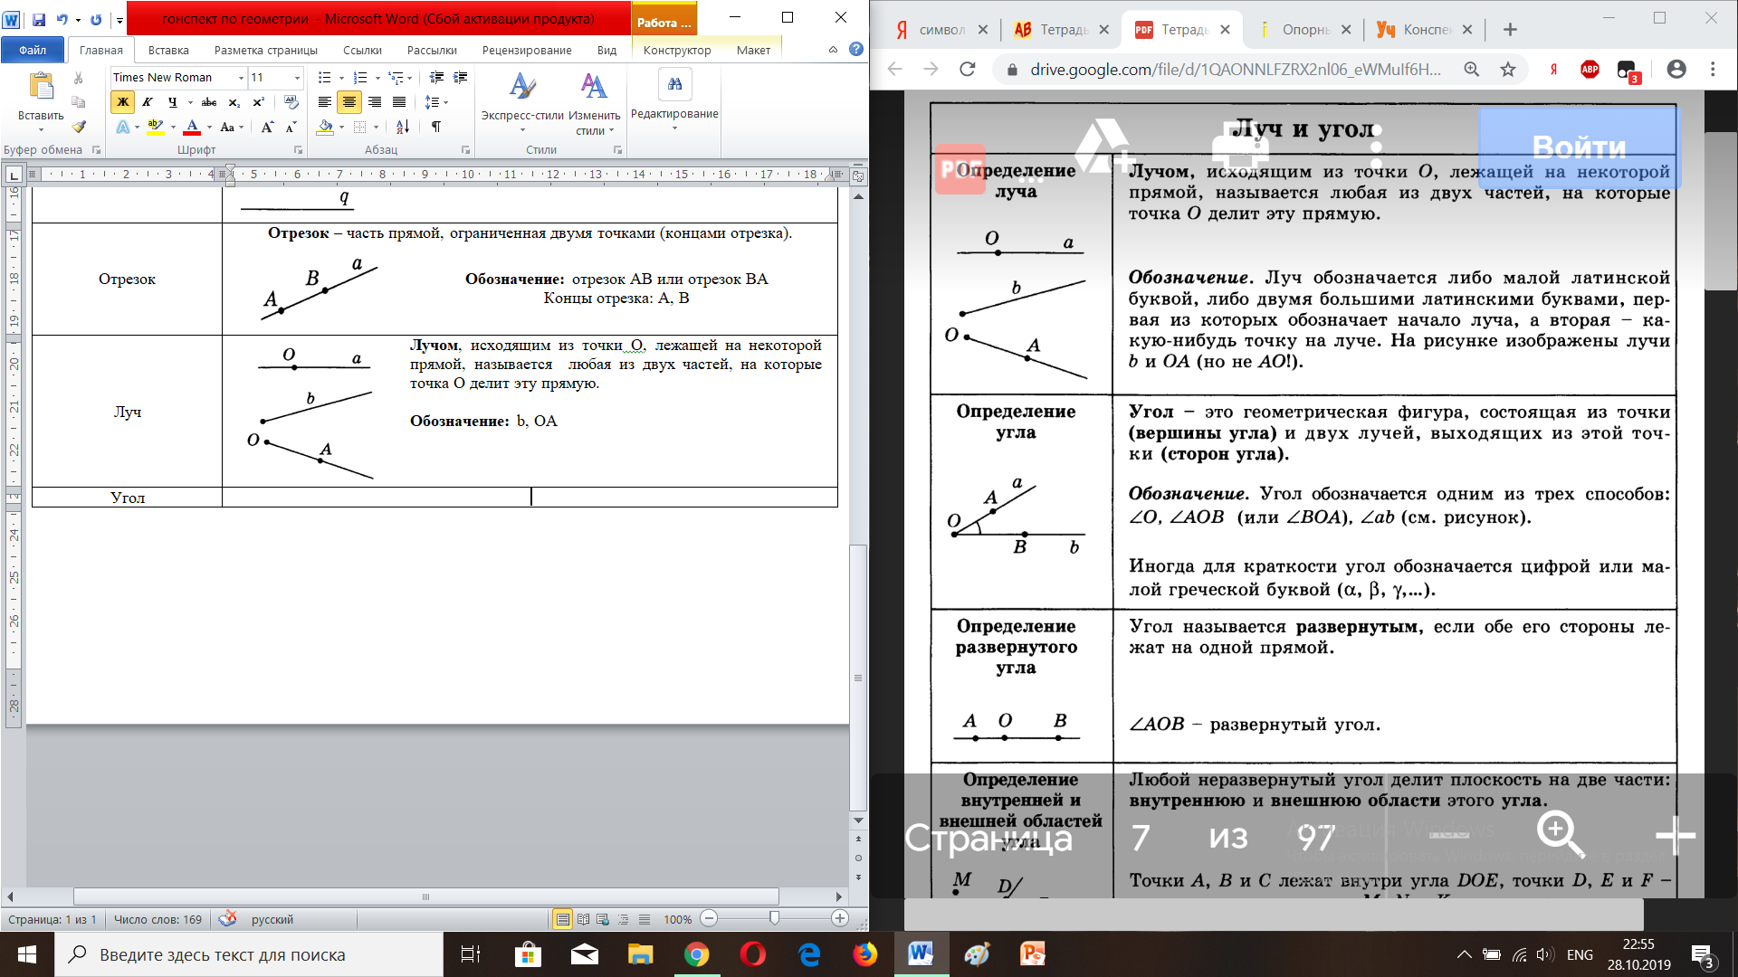This screenshot has height=977, width=1738.
Task: Open the line spacing dropdown
Action: point(436,102)
